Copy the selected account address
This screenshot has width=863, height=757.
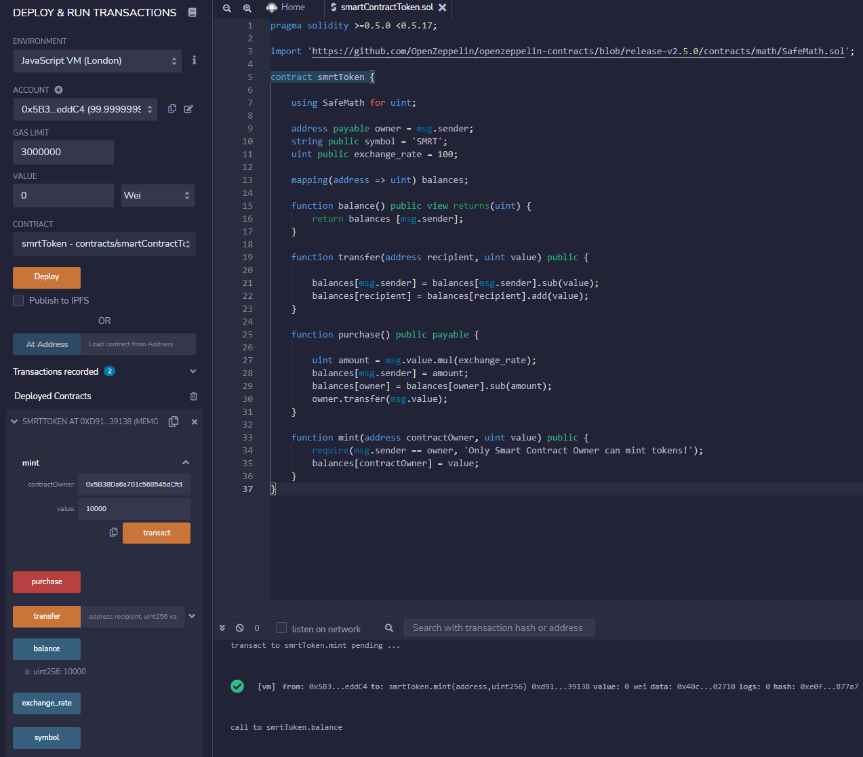(x=172, y=108)
